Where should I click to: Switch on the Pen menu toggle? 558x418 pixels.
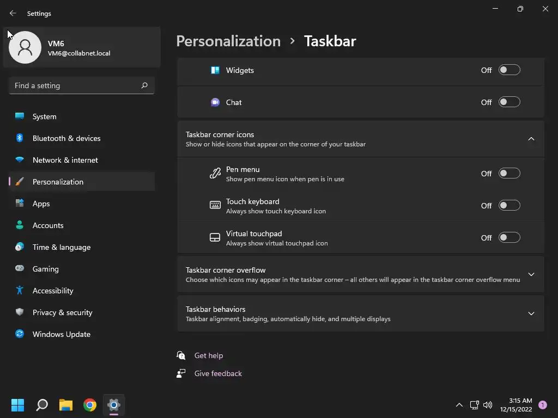tap(510, 174)
